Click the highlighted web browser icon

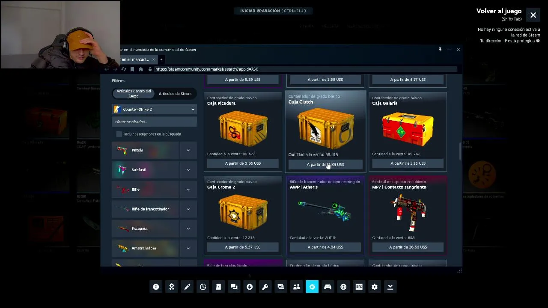[x=312, y=287]
